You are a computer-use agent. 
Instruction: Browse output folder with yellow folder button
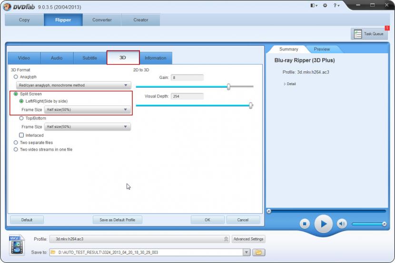pyautogui.click(x=258, y=252)
